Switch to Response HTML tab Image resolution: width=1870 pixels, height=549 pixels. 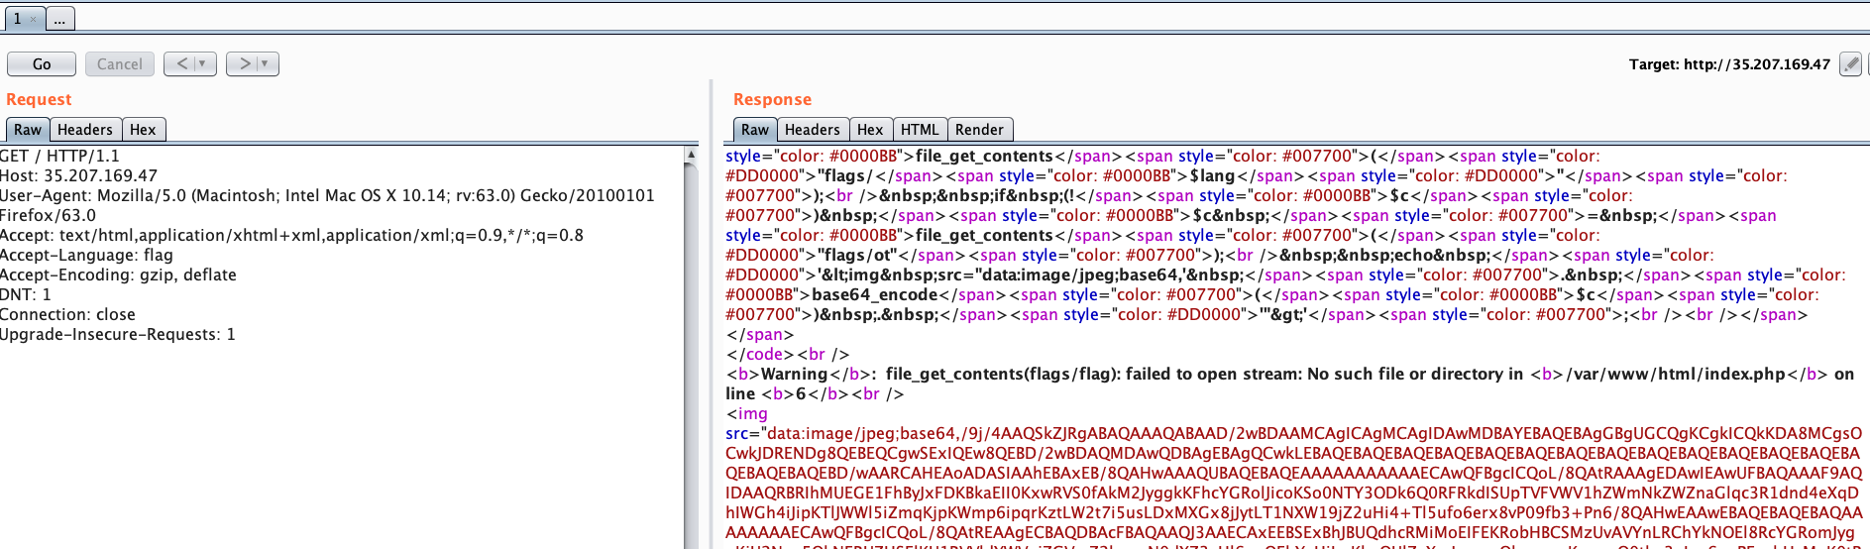919,130
